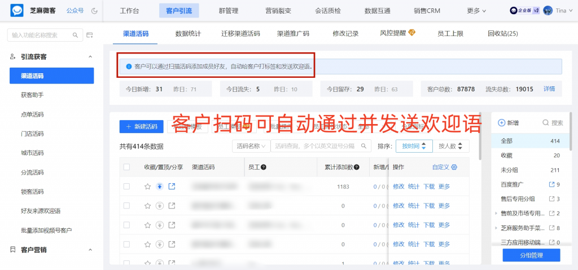Click the pin-to-top icon in first row
This screenshot has width=578, height=270.
pos(160,187)
